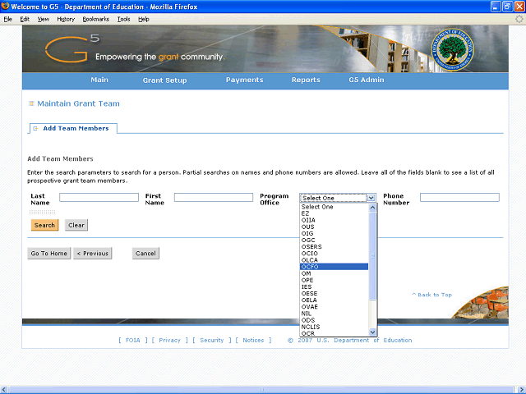Select OCR from Program Office list

pyautogui.click(x=335, y=333)
